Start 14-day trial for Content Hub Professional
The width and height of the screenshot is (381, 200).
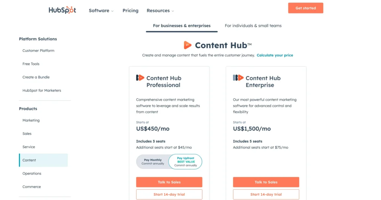169,194
